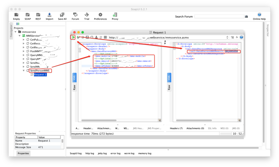Viewport: 279px width, 167px height.
Task: Show the http log
Action: pos(90,153)
